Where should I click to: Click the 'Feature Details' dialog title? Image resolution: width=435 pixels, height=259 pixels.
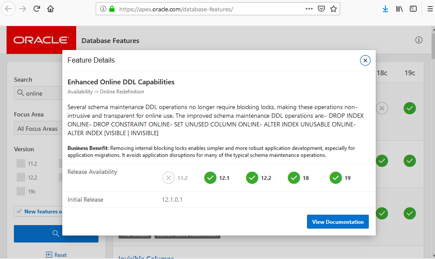click(x=91, y=60)
